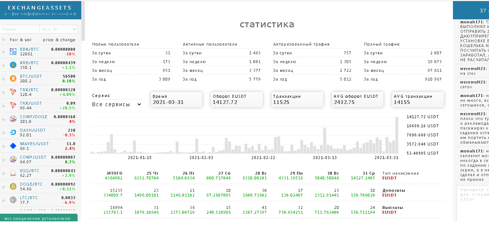The width and height of the screenshot is (489, 225).
Task: Toggle favorite star for TRX/USDT
Action: click(x=4, y=105)
